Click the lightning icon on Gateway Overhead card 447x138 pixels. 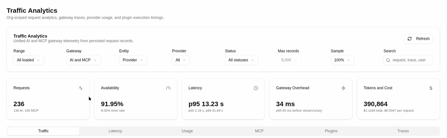click(343, 88)
